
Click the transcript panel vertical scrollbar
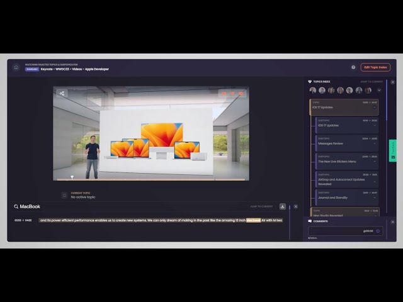(x=290, y=222)
